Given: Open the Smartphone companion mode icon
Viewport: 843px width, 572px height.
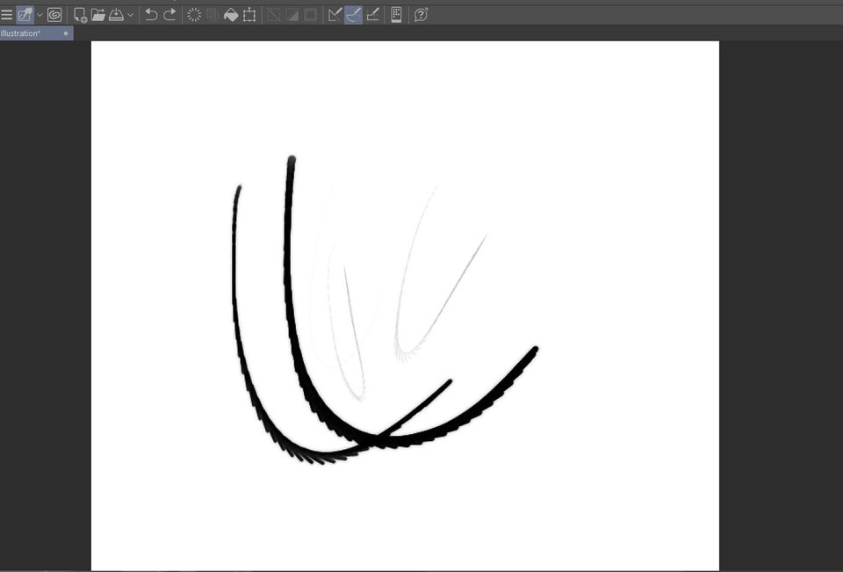Looking at the screenshot, I should coord(395,14).
